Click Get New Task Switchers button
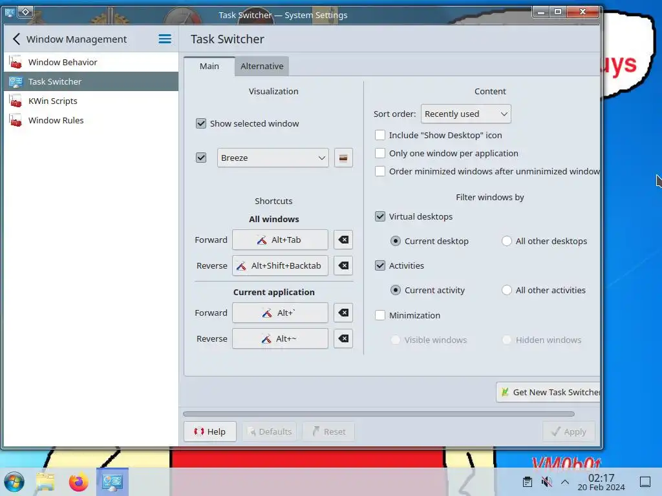 coord(548,392)
